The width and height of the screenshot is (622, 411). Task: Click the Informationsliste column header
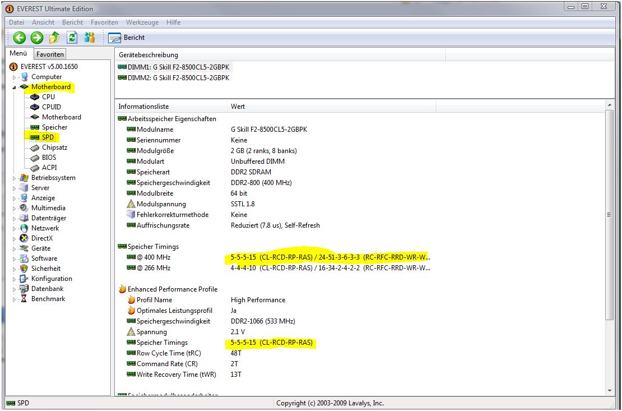pos(171,107)
